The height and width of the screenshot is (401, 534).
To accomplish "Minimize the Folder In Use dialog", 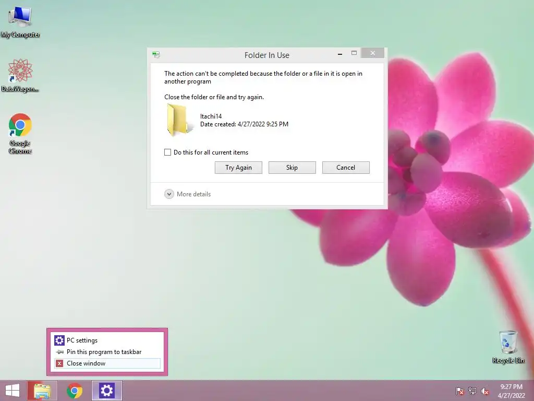I will click(x=340, y=54).
